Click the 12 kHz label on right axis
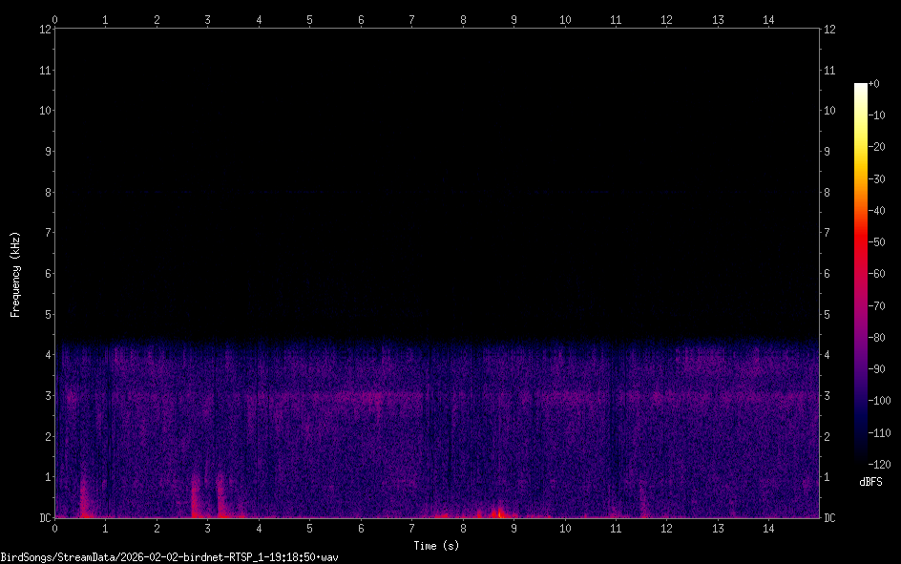This screenshot has width=901, height=564. tap(829, 30)
